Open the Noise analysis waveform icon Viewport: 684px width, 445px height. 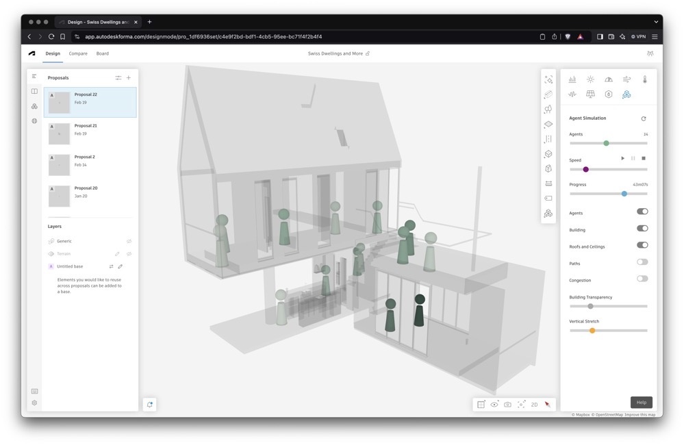(572, 94)
